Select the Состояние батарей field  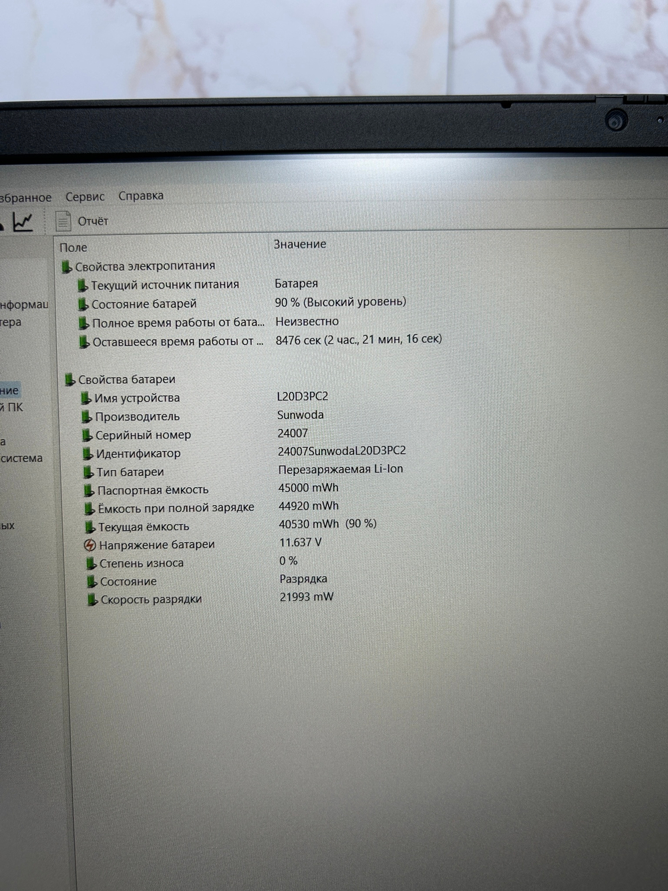(x=144, y=304)
